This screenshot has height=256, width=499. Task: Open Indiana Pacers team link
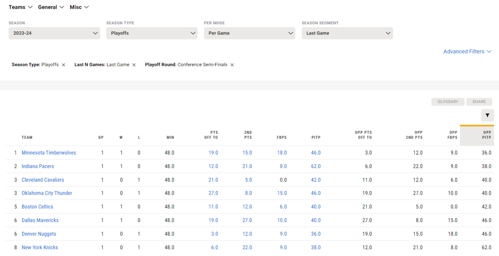click(37, 166)
